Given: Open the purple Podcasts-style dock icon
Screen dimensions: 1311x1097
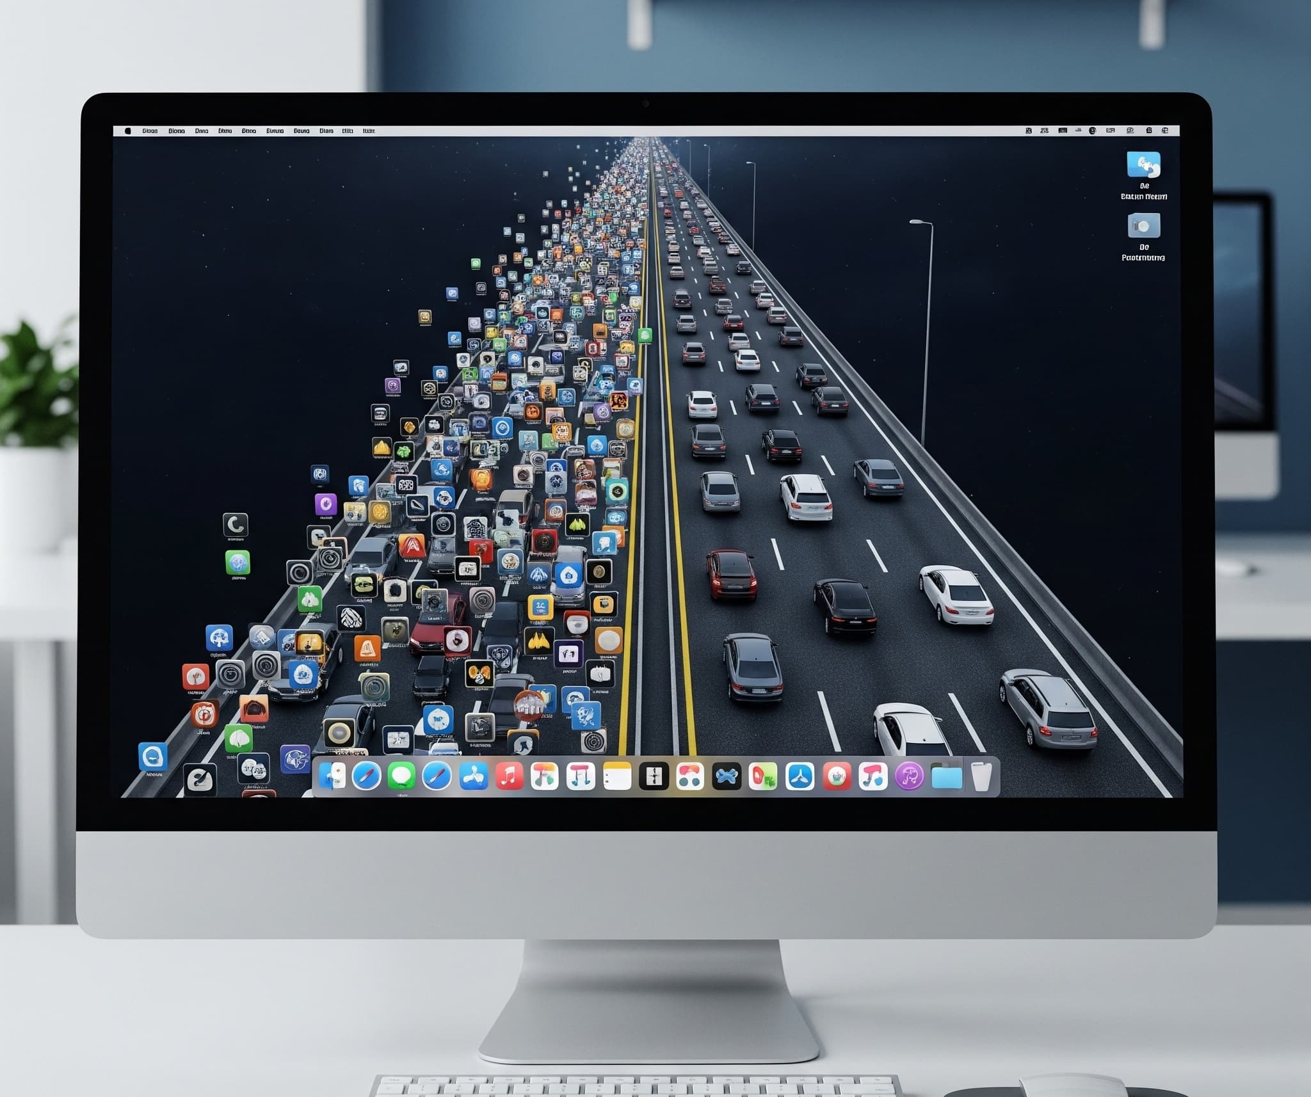Looking at the screenshot, I should [x=910, y=776].
